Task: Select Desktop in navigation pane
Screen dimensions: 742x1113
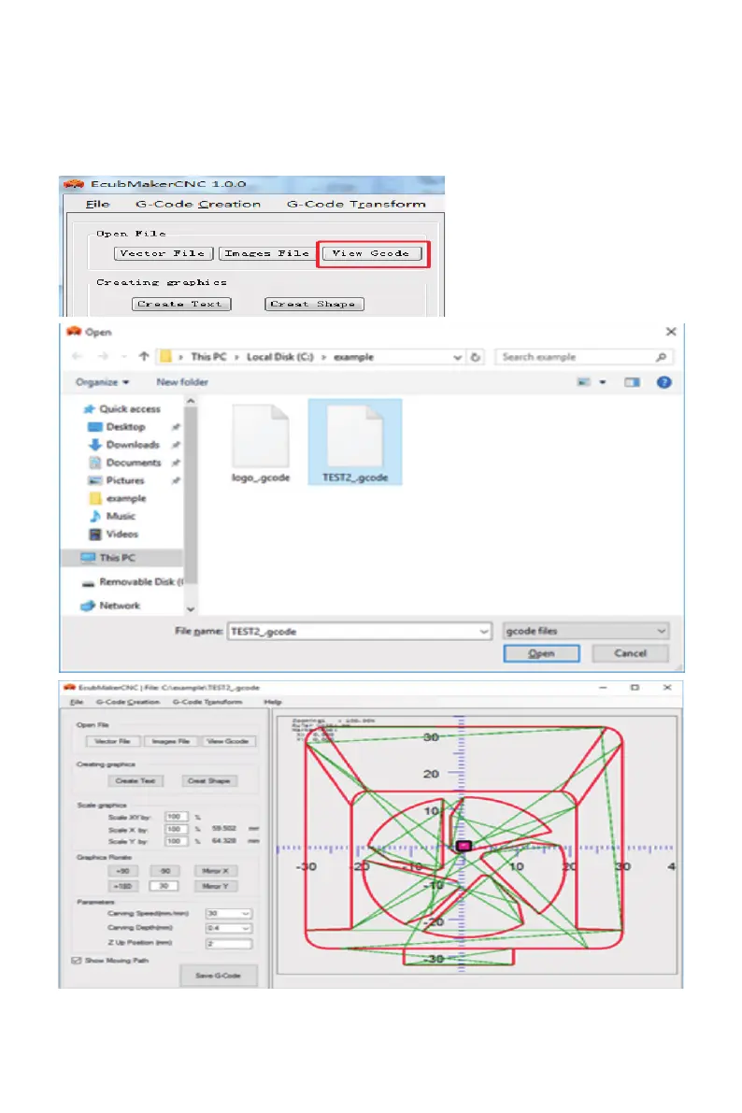Action: tap(117, 426)
